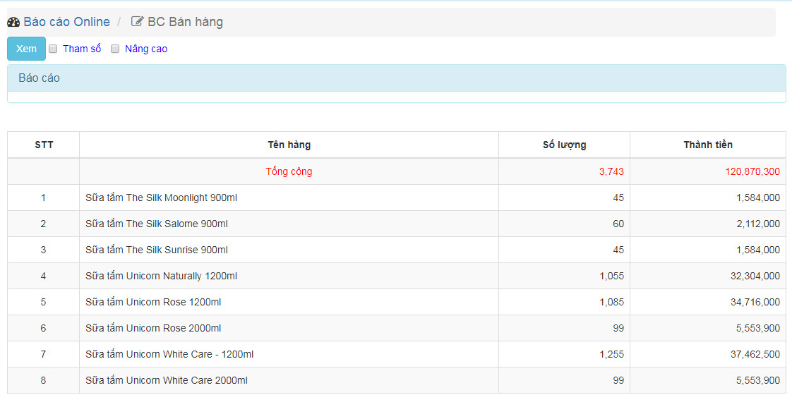Select the BC Bán hàng breadcrumb
The image size is (792, 395).
pyautogui.click(x=186, y=22)
